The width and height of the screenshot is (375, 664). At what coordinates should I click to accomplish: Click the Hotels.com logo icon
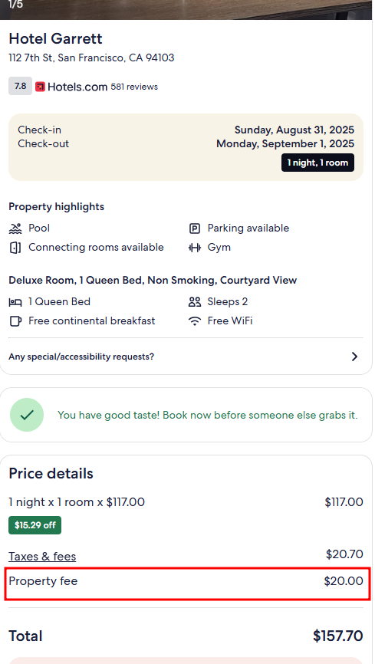(40, 87)
